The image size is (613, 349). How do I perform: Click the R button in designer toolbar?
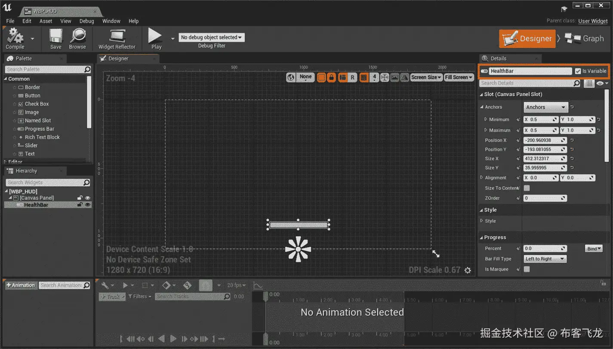click(x=353, y=77)
